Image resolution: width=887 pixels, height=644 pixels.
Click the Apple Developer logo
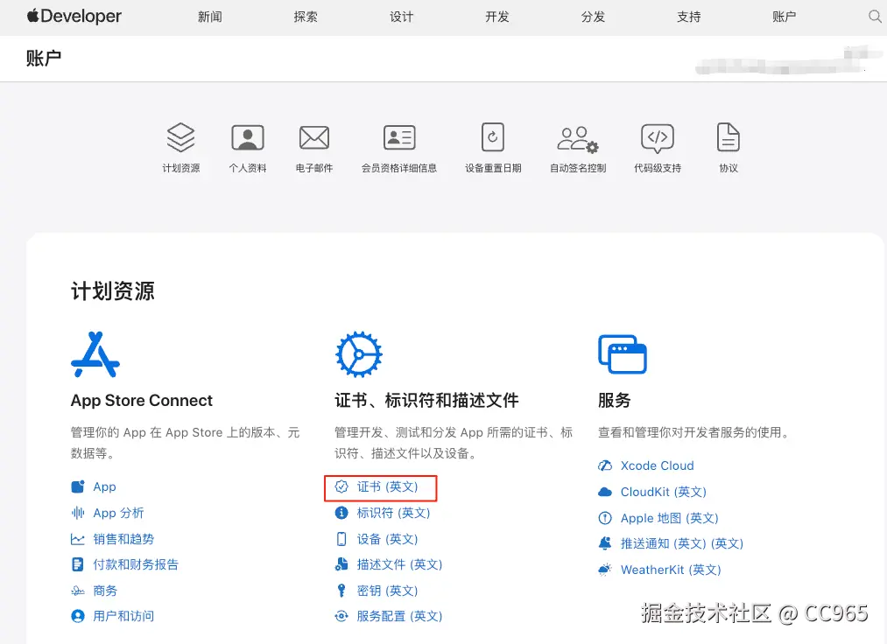tap(74, 17)
